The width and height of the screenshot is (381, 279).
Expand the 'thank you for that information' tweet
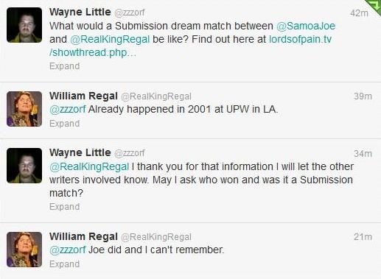(x=64, y=207)
